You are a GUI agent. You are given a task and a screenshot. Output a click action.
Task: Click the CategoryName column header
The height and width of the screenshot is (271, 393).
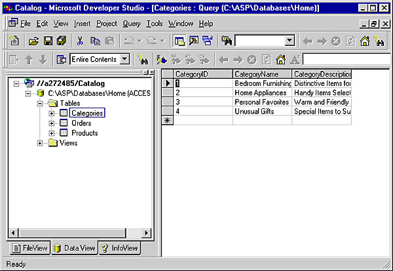coord(262,74)
